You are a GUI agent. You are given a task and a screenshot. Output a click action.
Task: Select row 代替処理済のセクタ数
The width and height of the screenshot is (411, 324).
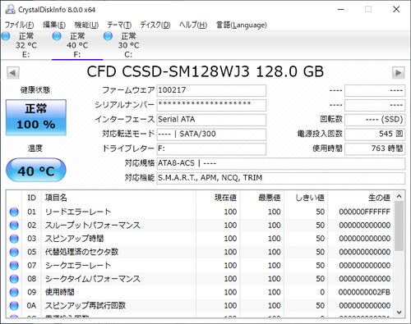coord(201,252)
